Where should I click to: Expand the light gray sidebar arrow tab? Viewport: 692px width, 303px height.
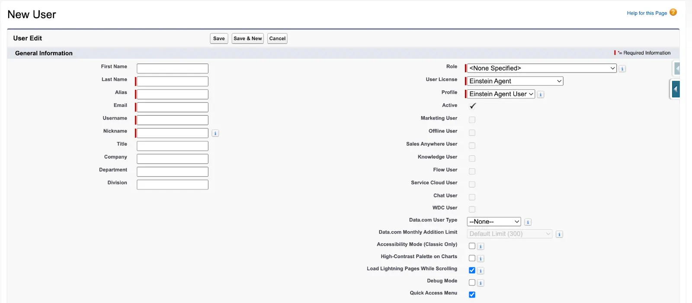(x=677, y=68)
